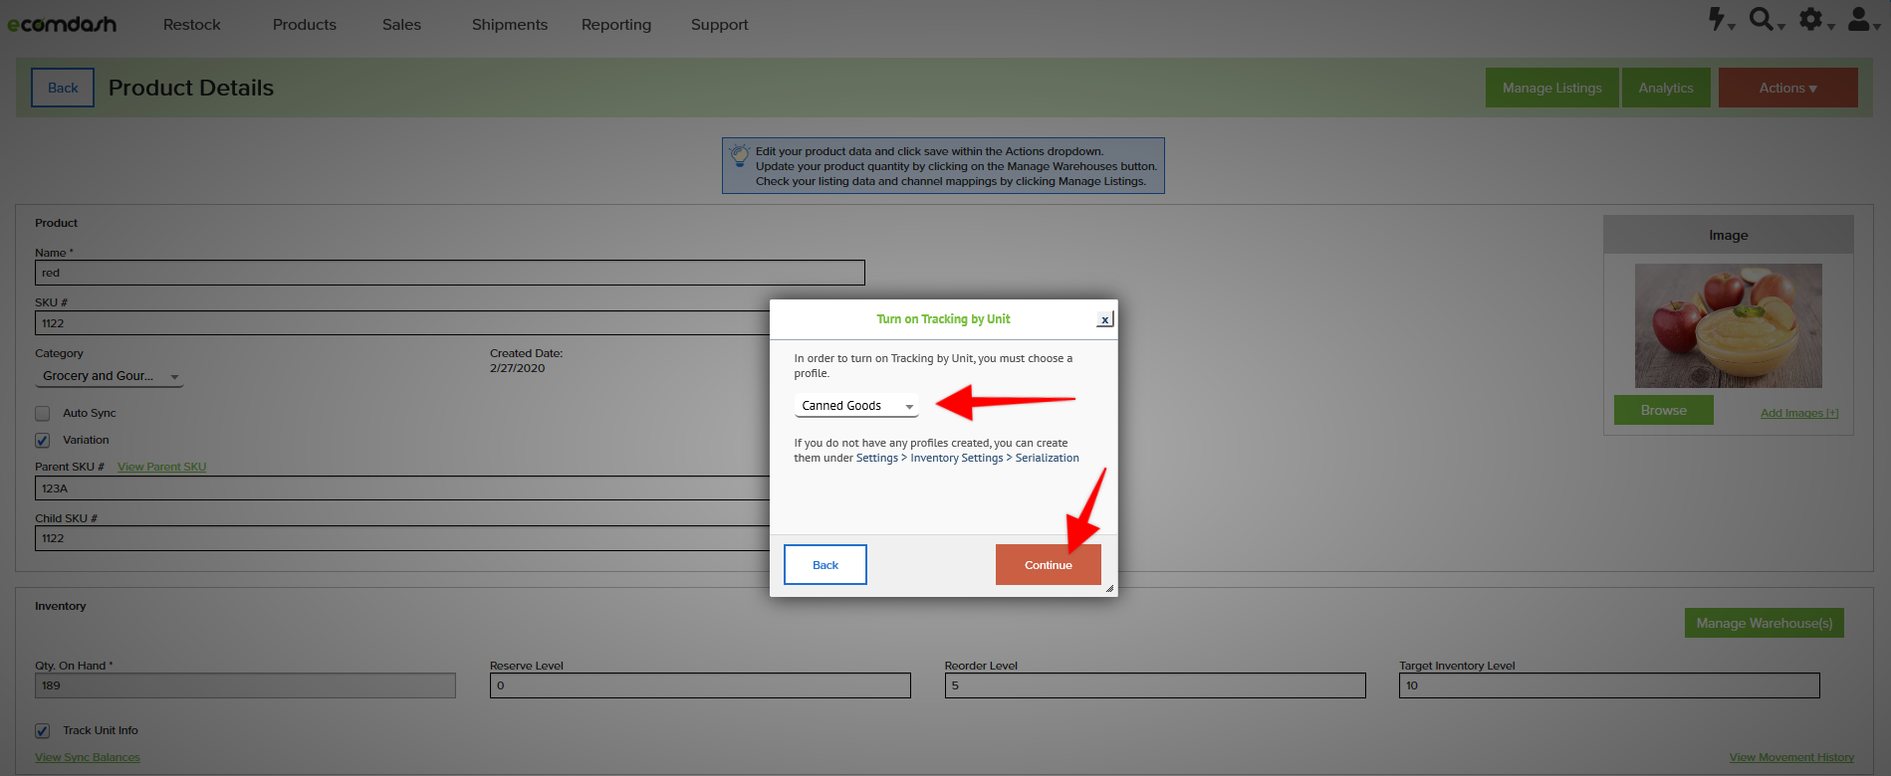This screenshot has width=1891, height=776.
Task: Click the dialog resize grip corner
Action: [1109, 589]
